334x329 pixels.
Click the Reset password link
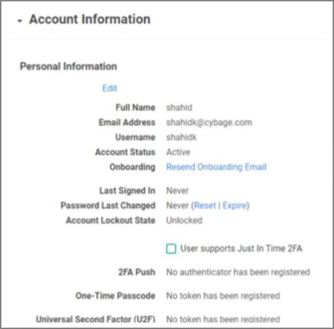pyautogui.click(x=205, y=206)
